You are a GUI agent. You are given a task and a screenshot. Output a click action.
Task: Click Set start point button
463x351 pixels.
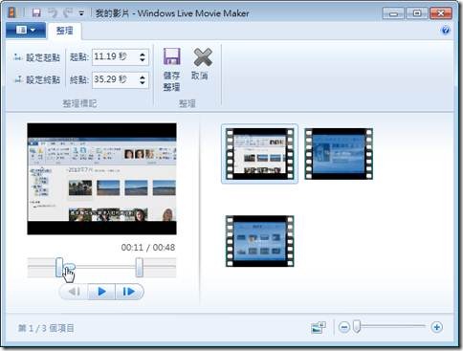point(37,57)
